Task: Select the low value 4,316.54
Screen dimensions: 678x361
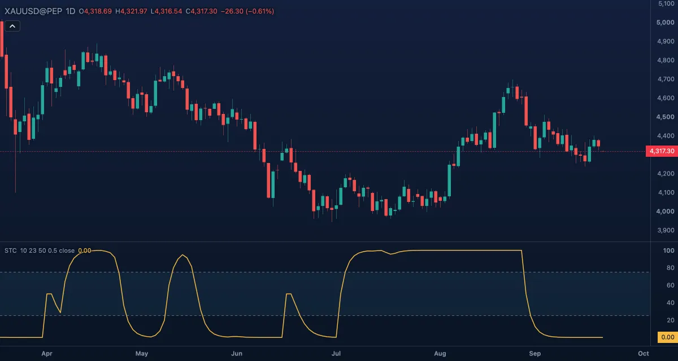Action: 169,11
